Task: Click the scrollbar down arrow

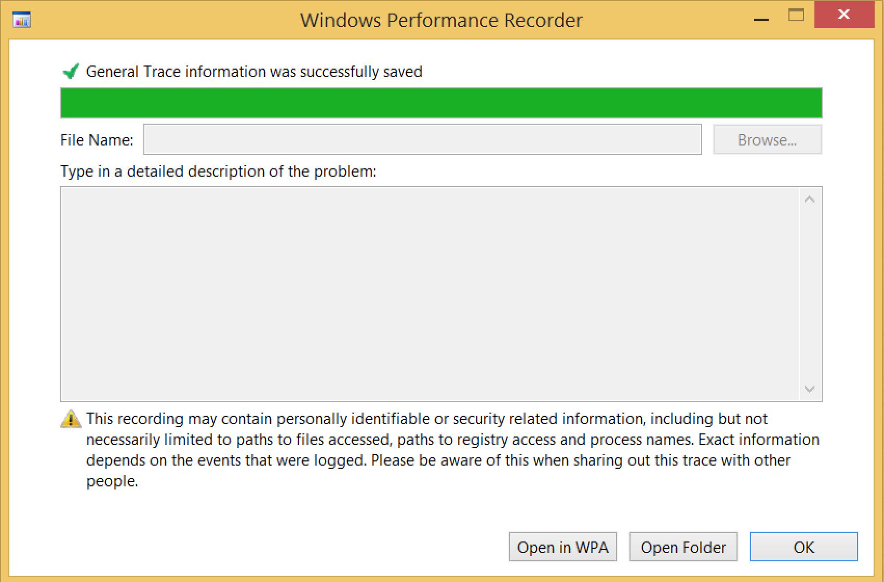Action: coord(808,388)
